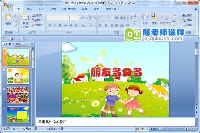
Task: Open the Animations (动画) ribbon tab
Action: [53, 9]
